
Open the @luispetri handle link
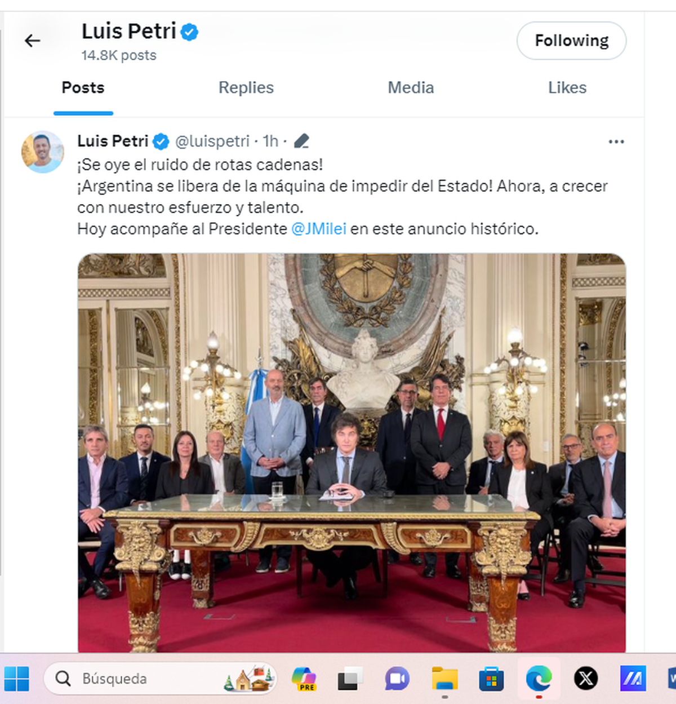point(212,141)
